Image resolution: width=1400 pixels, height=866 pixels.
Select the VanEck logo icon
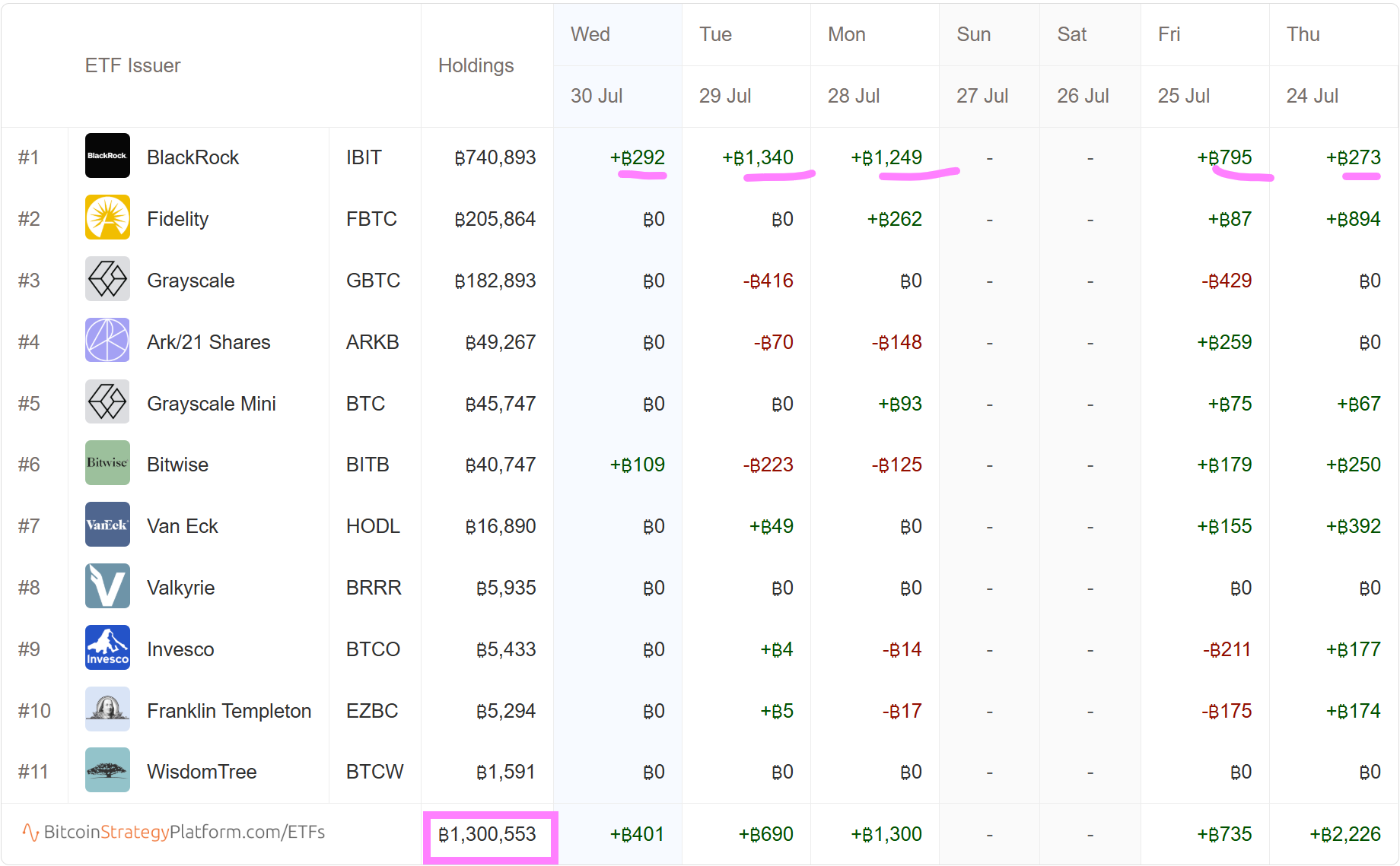point(107,525)
